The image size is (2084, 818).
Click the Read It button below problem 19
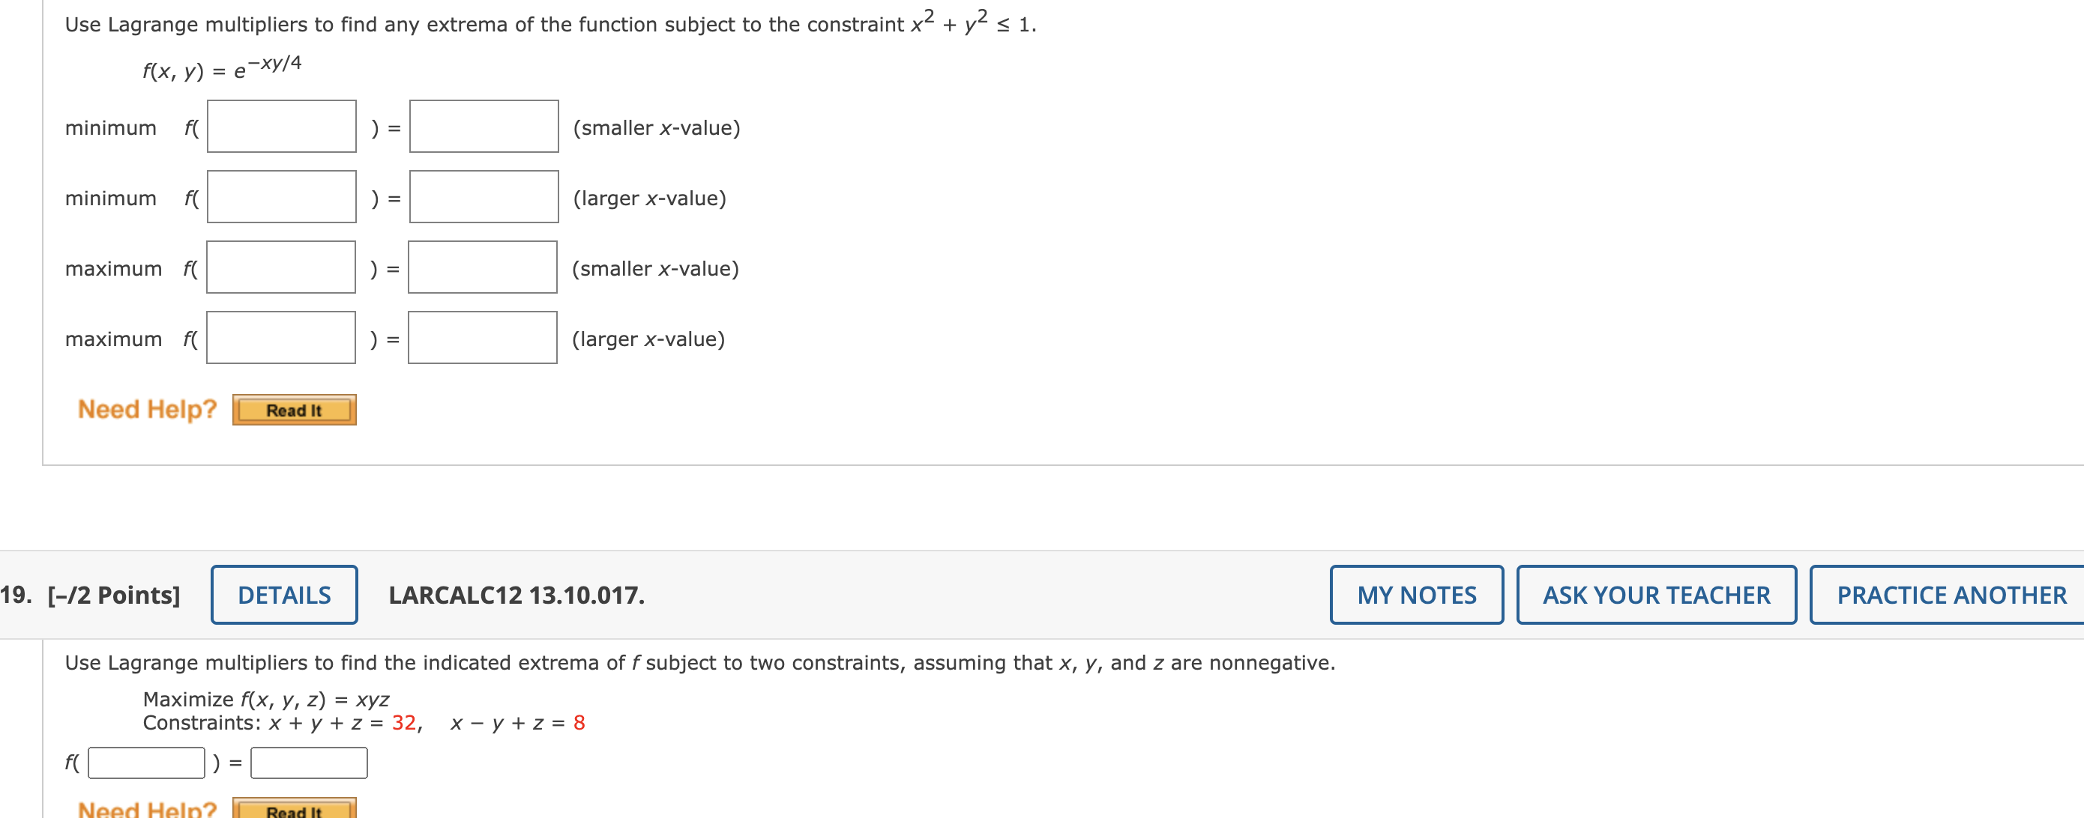[293, 811]
